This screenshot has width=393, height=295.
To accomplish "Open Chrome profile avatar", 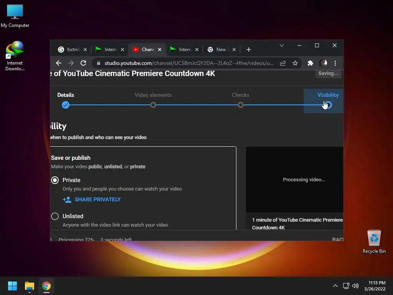I will [323, 63].
